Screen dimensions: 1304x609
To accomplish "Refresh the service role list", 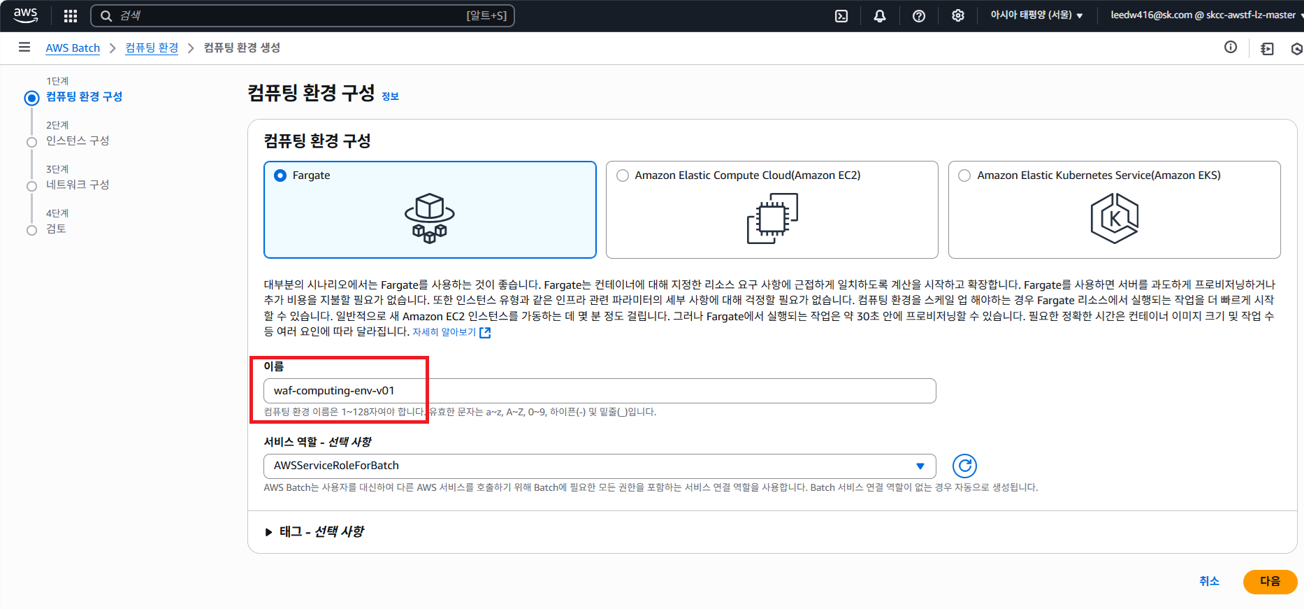I will 964,466.
